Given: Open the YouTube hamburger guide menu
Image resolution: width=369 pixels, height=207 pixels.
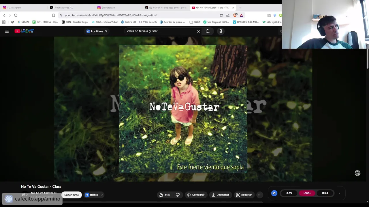Looking at the screenshot, I should (7, 31).
